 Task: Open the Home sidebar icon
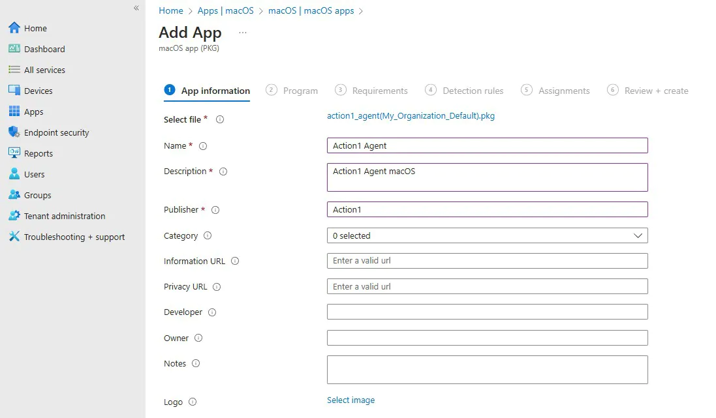[13, 27]
